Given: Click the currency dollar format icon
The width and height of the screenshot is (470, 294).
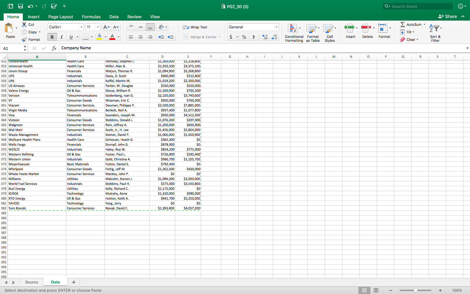Looking at the screenshot, I should pyautogui.click(x=231, y=37).
